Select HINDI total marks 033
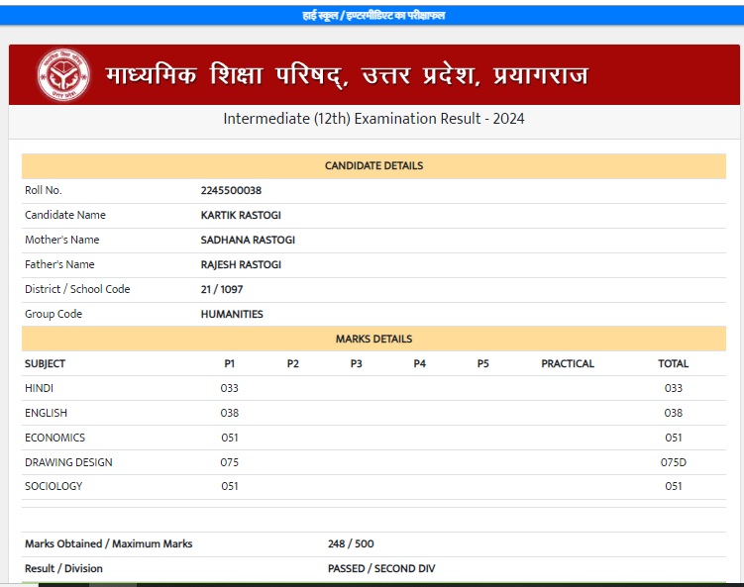 pos(674,388)
